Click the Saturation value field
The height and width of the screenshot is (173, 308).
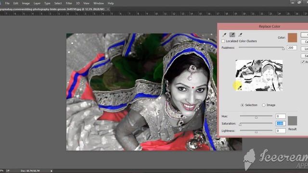(x=281, y=124)
